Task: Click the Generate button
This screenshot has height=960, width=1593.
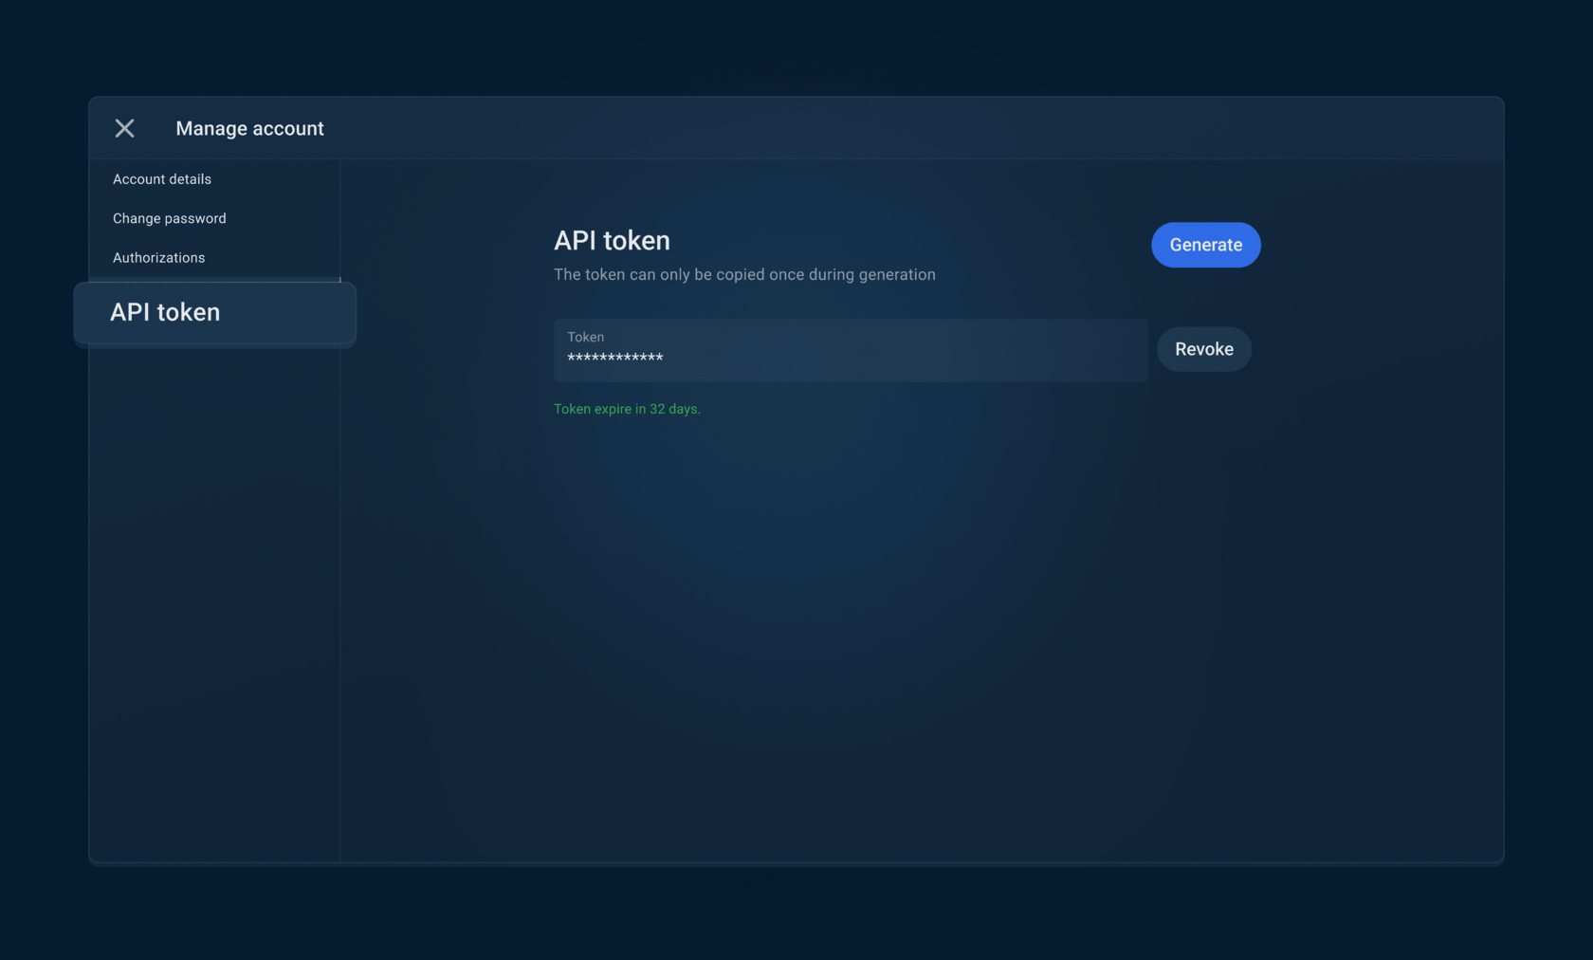Action: (1205, 245)
